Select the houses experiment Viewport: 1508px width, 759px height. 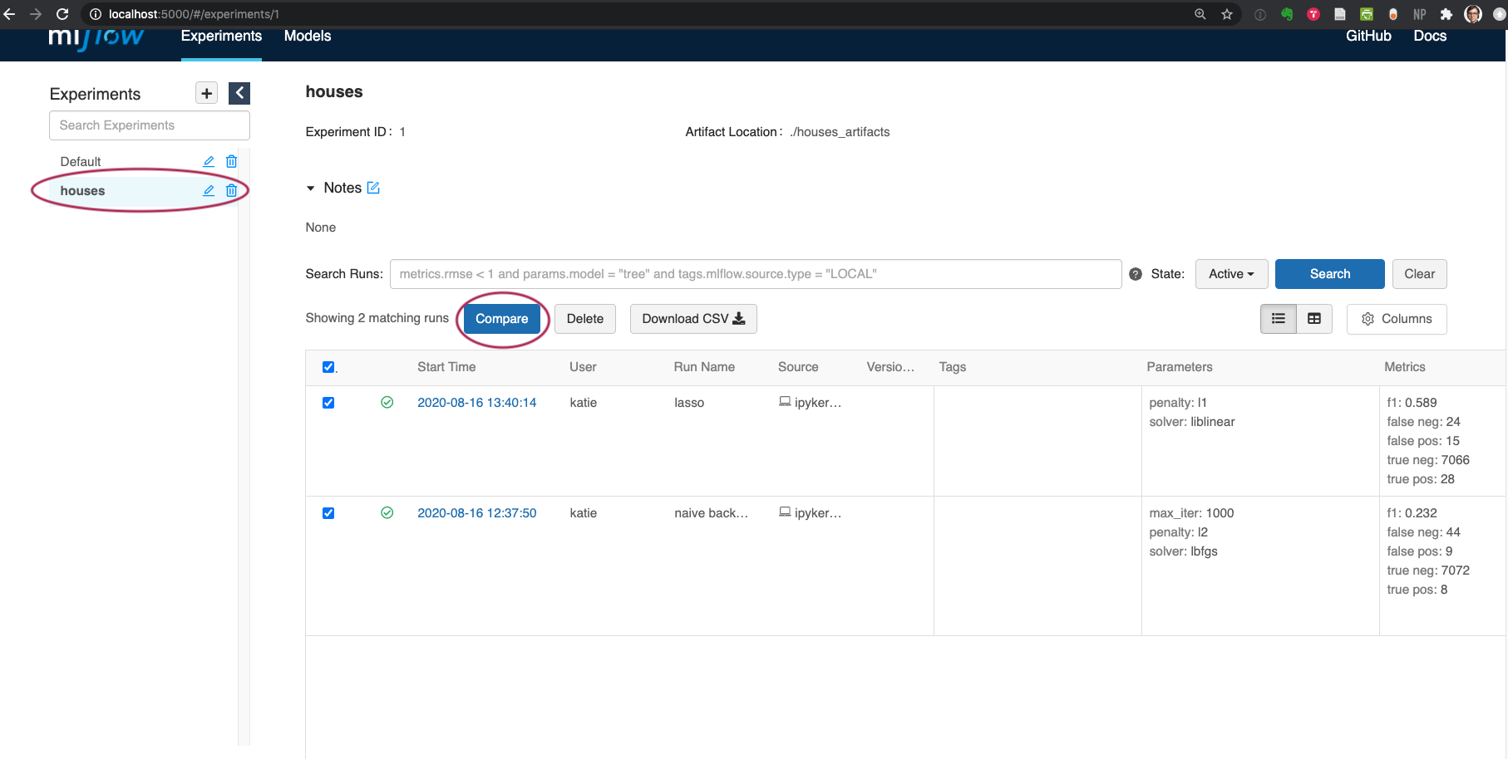coord(82,191)
